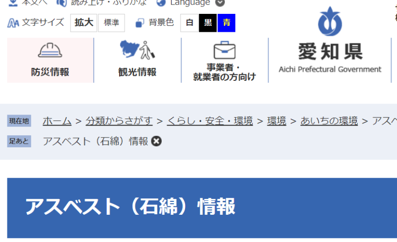Go to ホーム in the breadcrumb

coord(57,121)
